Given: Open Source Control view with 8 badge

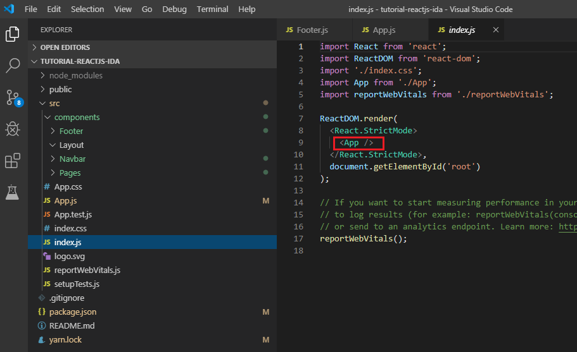Looking at the screenshot, I should pos(14,98).
